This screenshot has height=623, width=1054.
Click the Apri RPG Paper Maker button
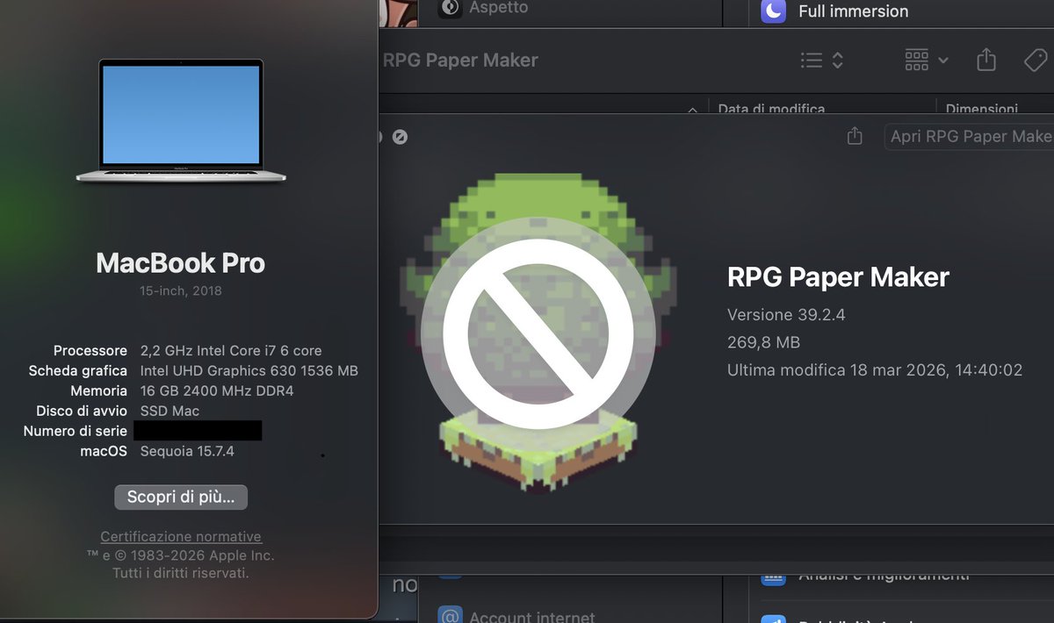[969, 136]
